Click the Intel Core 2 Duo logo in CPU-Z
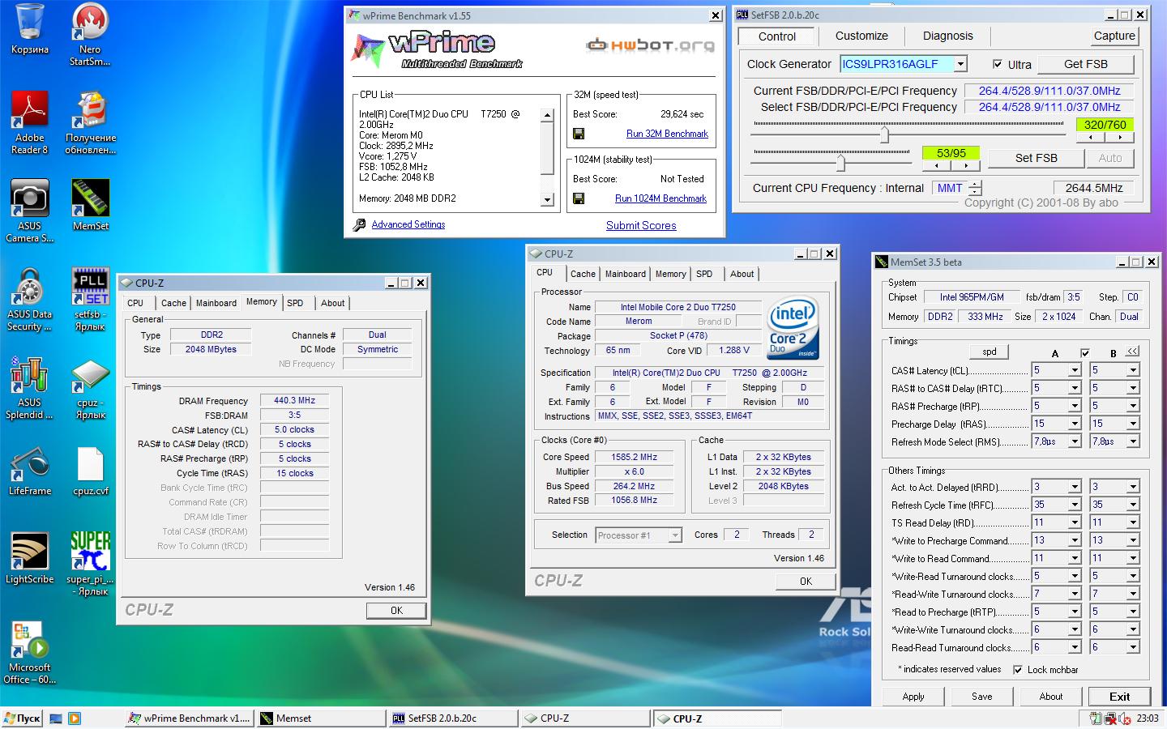Screen dimensions: 1167x729 tap(793, 329)
